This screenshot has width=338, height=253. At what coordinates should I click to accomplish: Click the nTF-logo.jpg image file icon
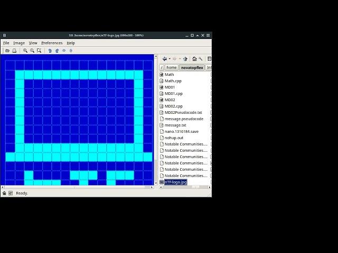pos(162,182)
